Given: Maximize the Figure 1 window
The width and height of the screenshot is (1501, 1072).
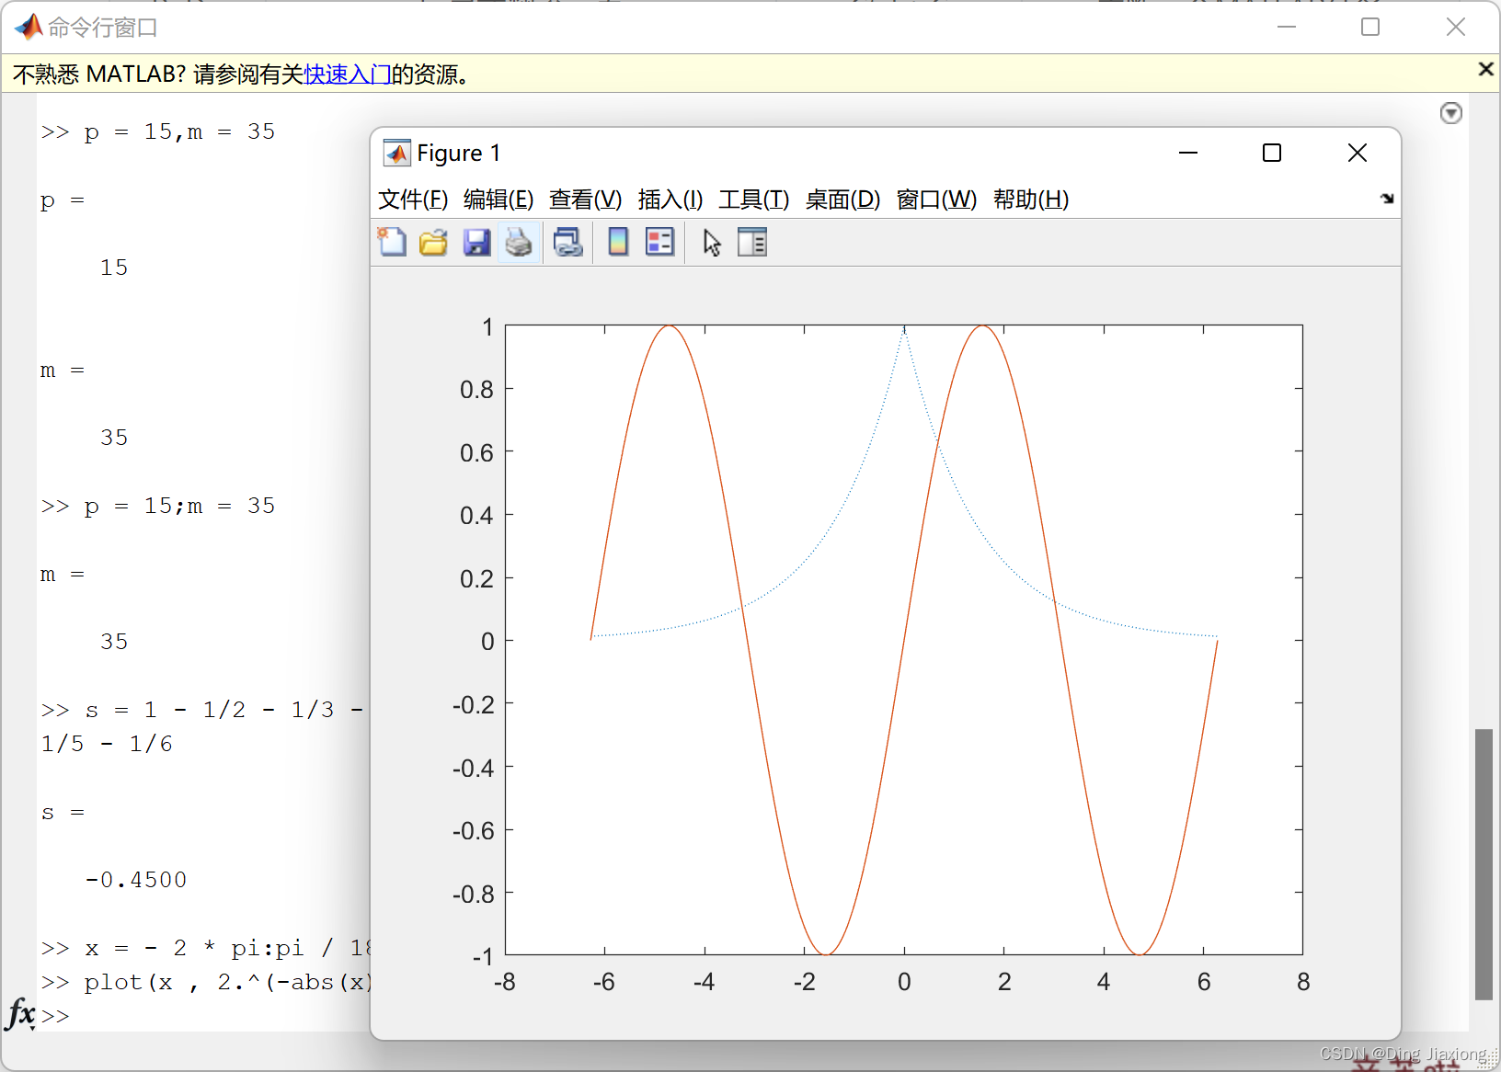Looking at the screenshot, I should 1272,153.
